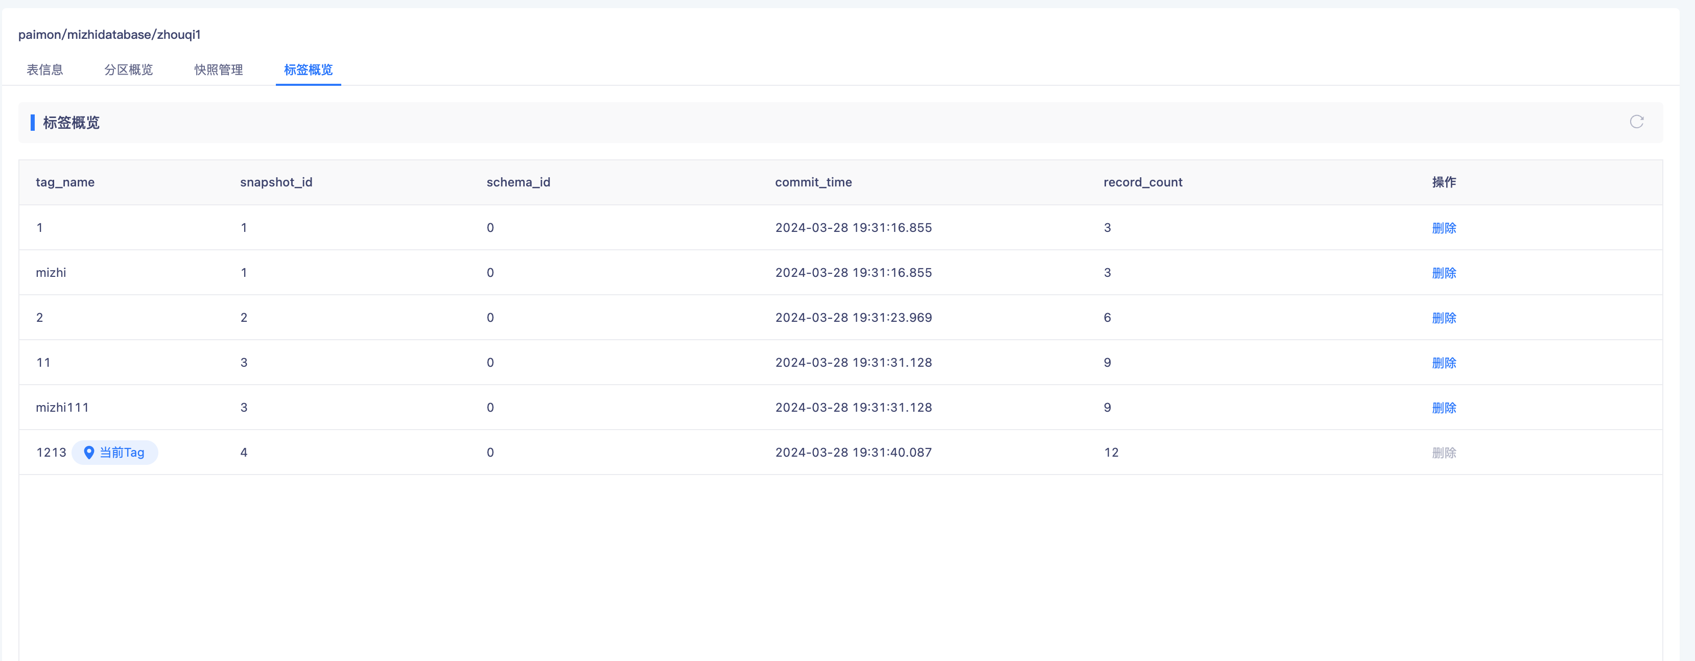
Task: Select tag name mizhi111 cell
Action: click(x=62, y=407)
